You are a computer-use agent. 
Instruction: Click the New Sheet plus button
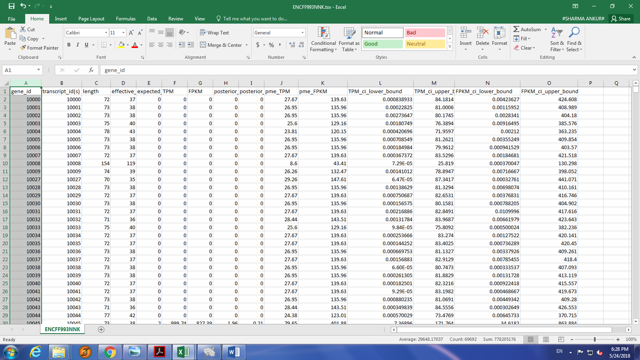(x=101, y=330)
